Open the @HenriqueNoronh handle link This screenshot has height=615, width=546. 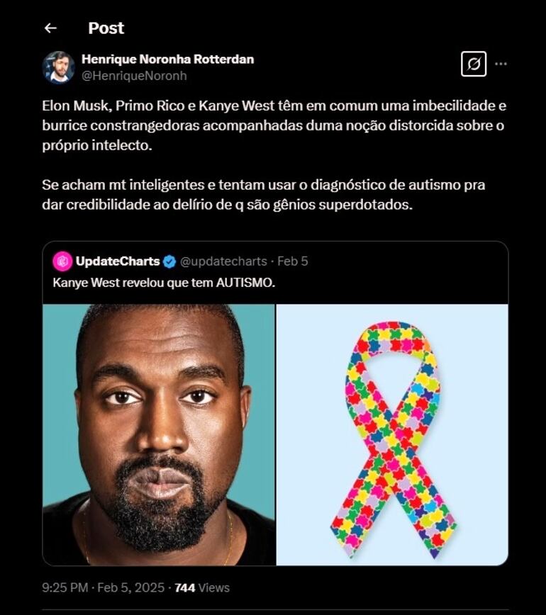[134, 76]
